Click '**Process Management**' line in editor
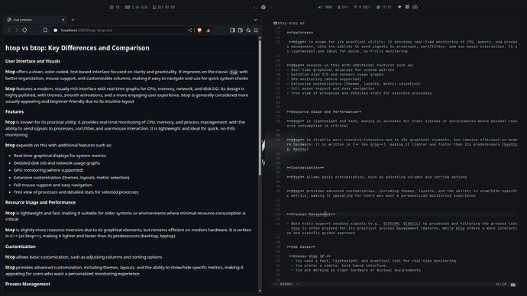Screen dimensions: 527x296 click(x=311, y=214)
